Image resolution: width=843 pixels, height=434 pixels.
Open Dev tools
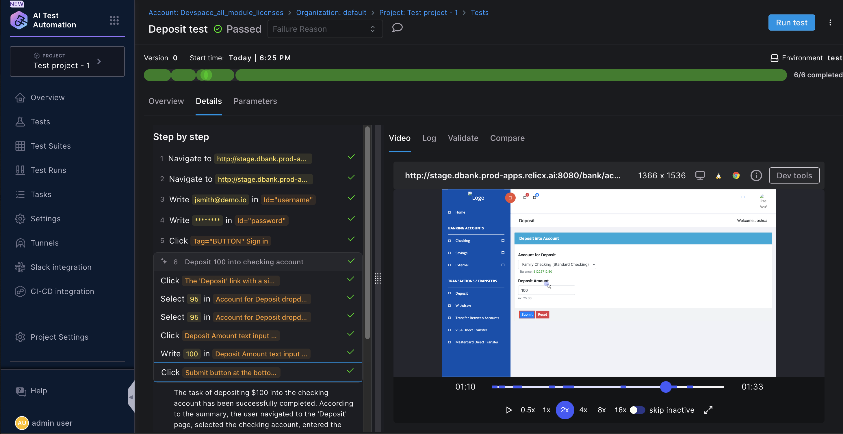tap(794, 175)
